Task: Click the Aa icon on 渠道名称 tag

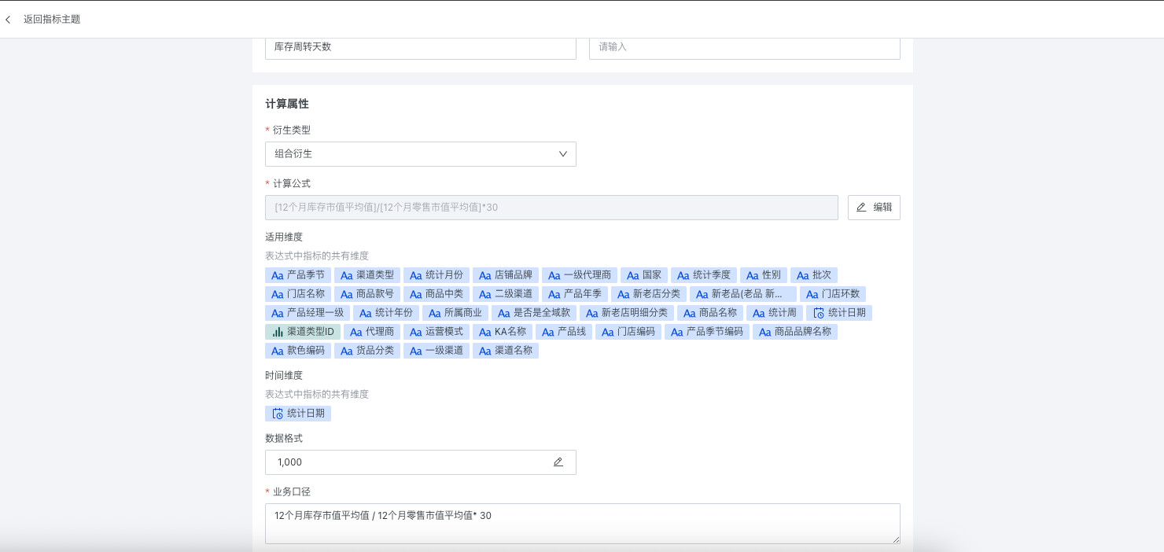Action: tap(485, 351)
